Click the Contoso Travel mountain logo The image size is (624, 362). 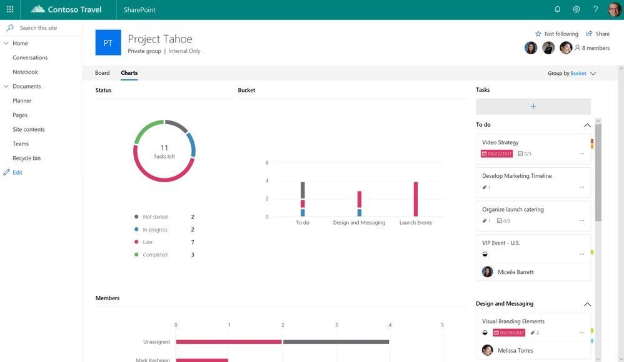click(38, 9)
